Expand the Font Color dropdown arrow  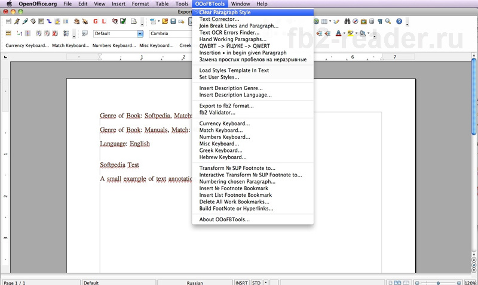(344, 33)
